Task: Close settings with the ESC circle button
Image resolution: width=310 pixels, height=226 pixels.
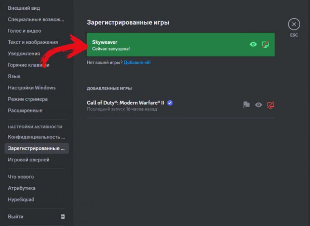Action: [294, 25]
